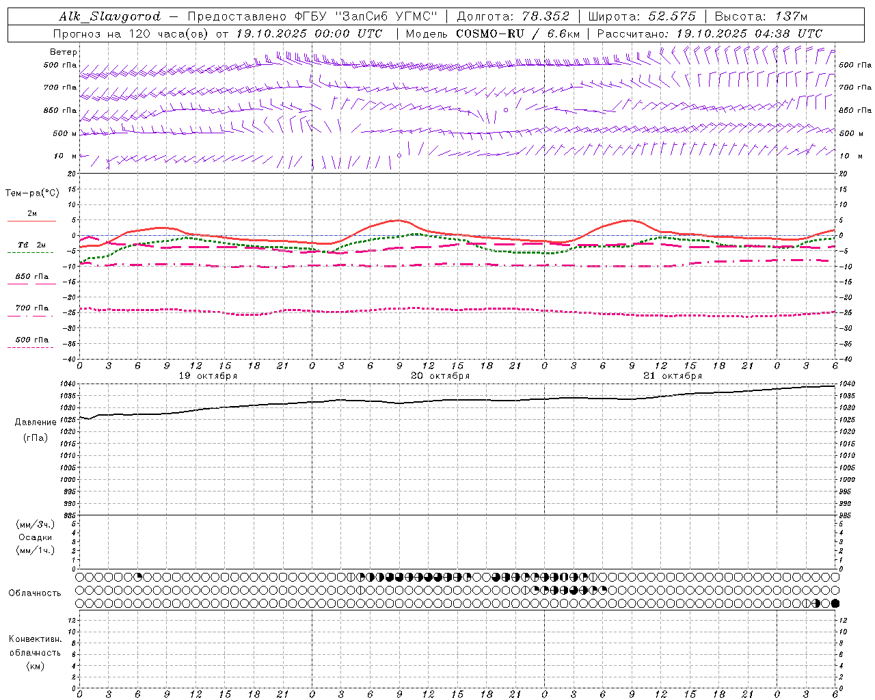Select the Тем-ра(°C) temperature panel label
The width and height of the screenshot is (875, 700).
(32, 193)
